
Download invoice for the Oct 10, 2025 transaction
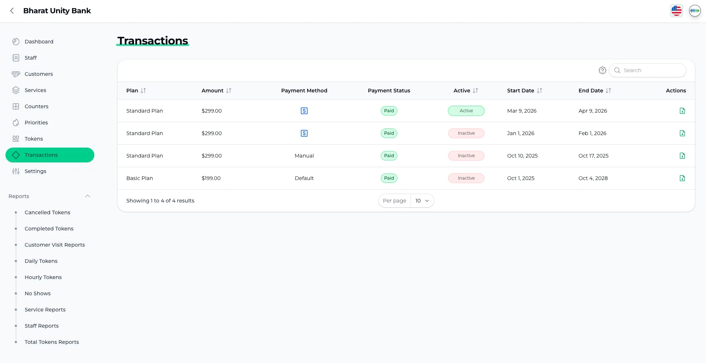682,156
